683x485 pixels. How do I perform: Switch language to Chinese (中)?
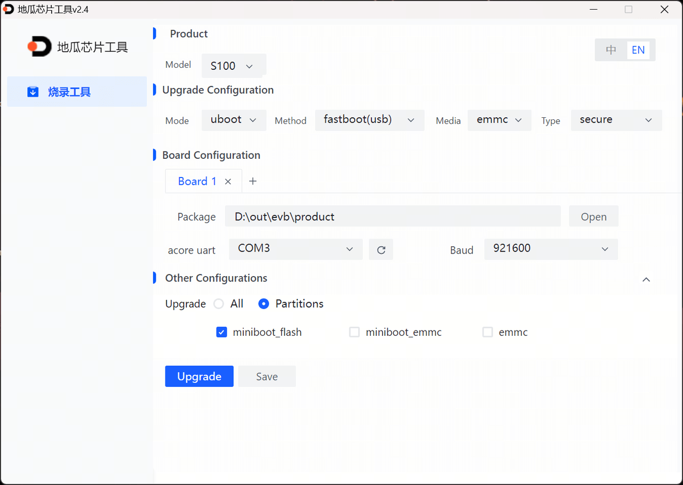click(x=611, y=50)
